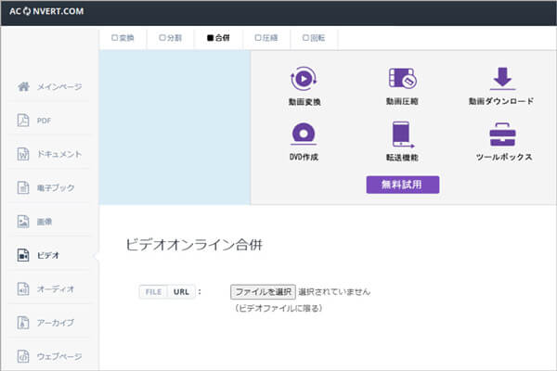Select the 圧縮 tab
The height and width of the screenshot is (371, 557).
pyautogui.click(x=266, y=38)
